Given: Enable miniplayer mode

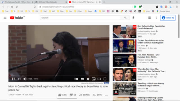Looking at the screenshot, I should pos(94,79).
